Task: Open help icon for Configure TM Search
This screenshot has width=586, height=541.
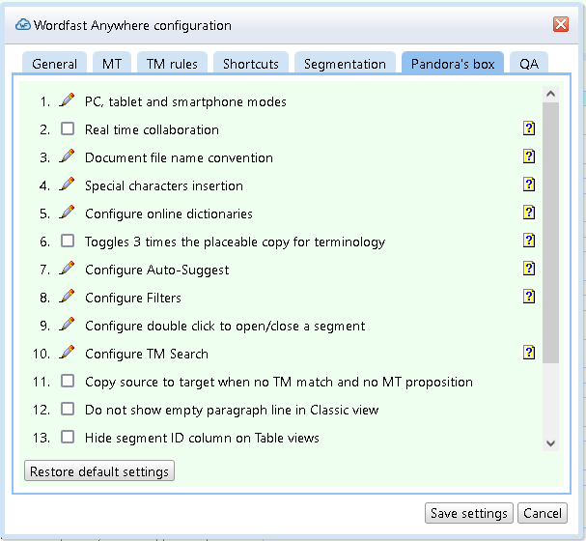Action: point(529,353)
